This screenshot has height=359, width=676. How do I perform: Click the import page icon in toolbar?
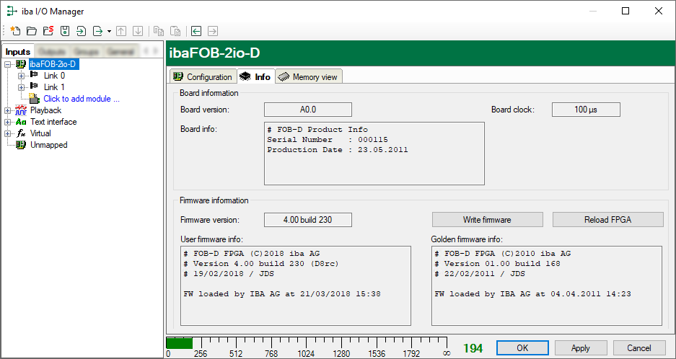coord(81,31)
